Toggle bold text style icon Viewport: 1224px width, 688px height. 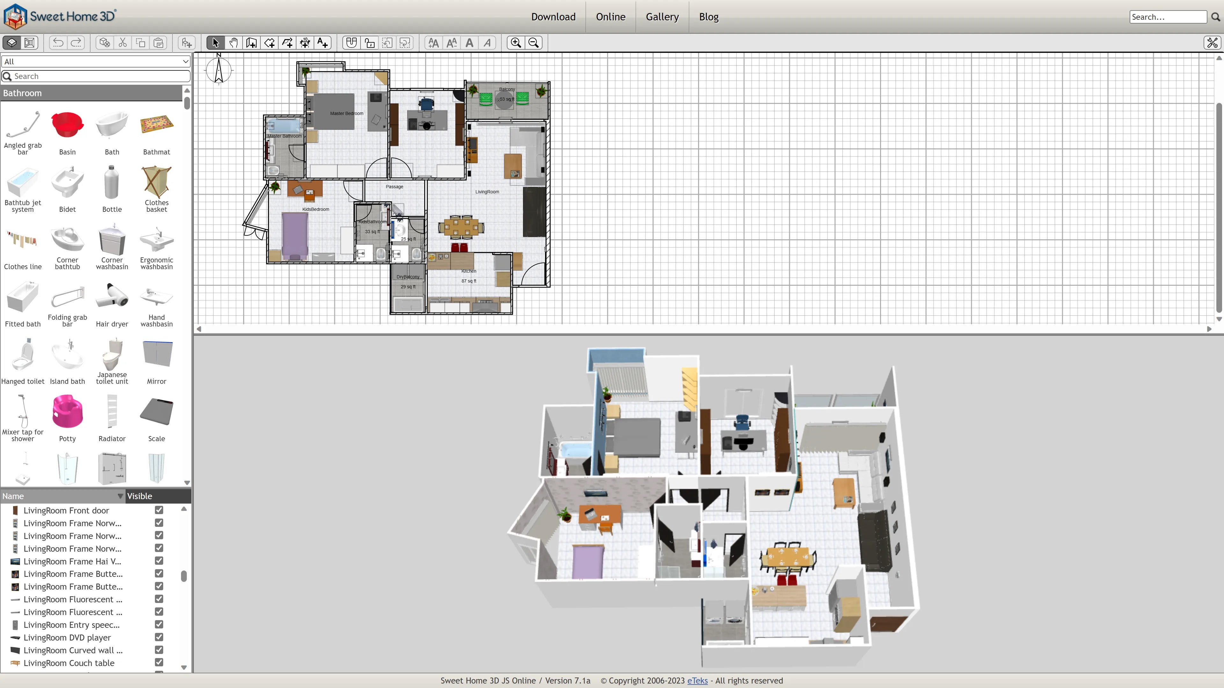[470, 43]
